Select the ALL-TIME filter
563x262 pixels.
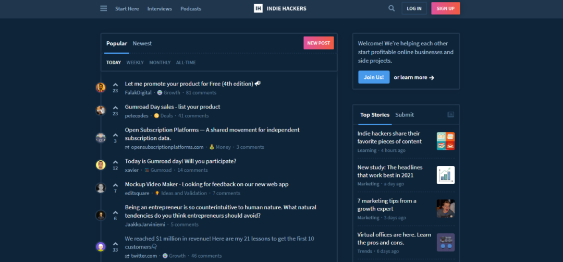(x=186, y=63)
